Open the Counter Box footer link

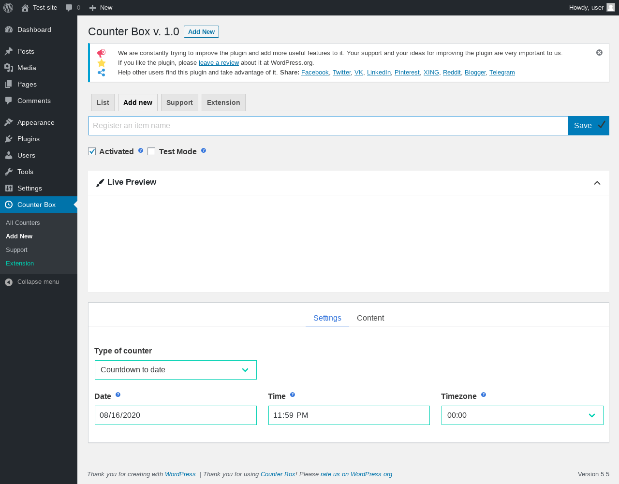click(278, 474)
